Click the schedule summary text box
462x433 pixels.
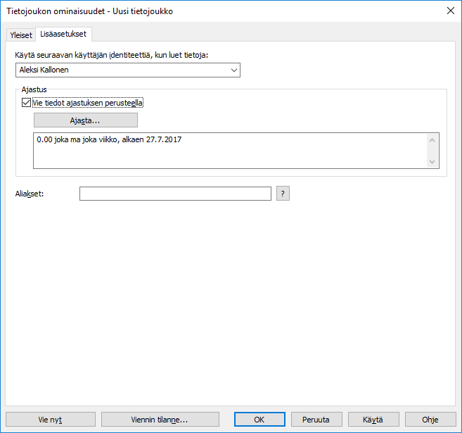click(x=229, y=151)
